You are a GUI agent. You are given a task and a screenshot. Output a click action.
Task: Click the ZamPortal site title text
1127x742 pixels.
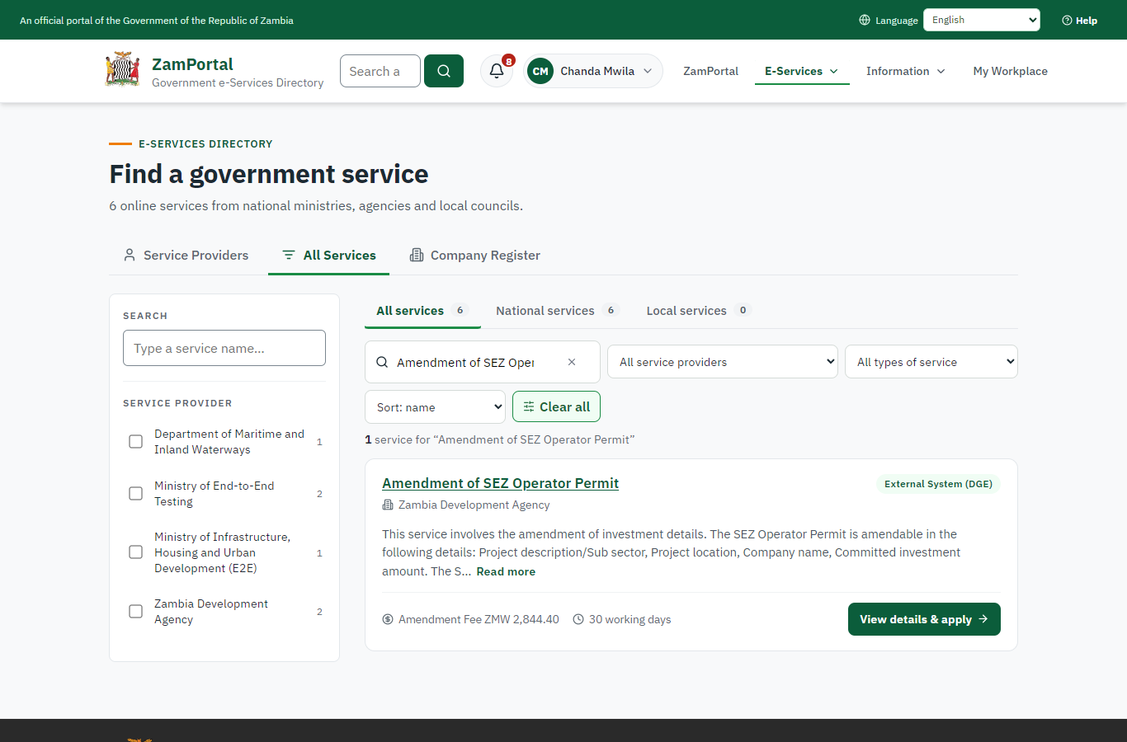click(x=192, y=63)
